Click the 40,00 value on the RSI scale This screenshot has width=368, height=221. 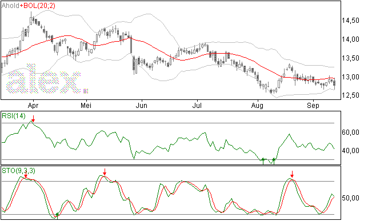[x=350, y=151]
